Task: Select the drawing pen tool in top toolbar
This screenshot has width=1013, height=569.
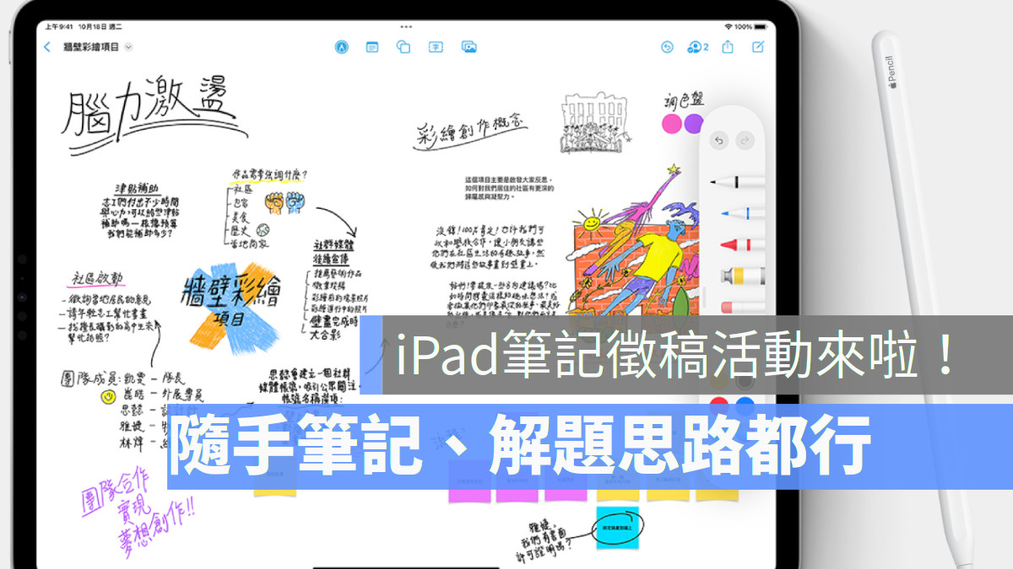Action: click(x=341, y=47)
